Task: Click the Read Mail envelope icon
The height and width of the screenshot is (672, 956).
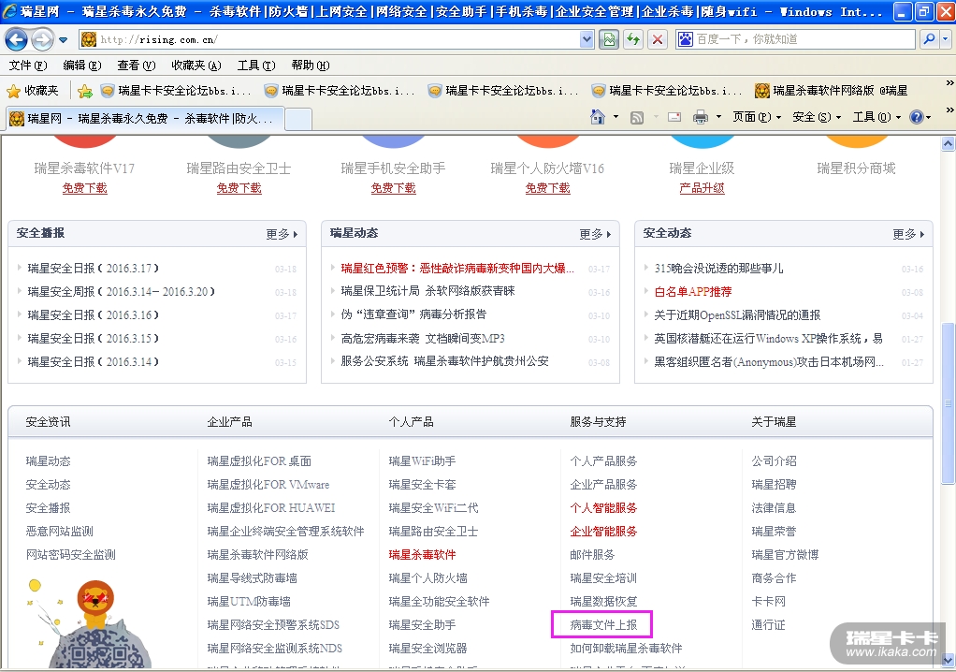Action: [x=674, y=117]
